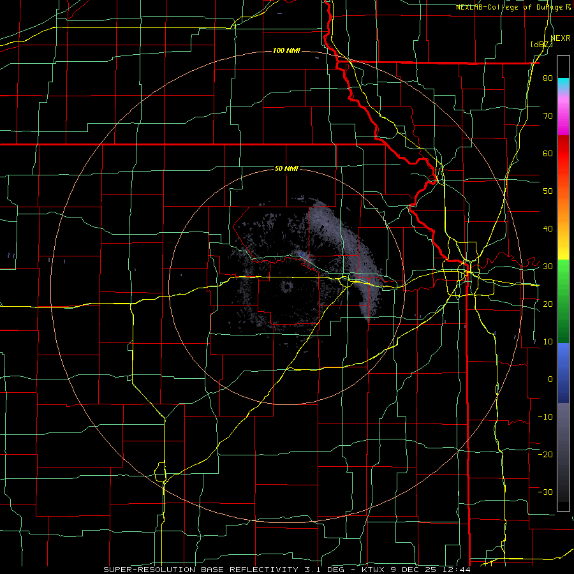Click the -30 dBZ scale label
Viewport: 574px width, 574px height.
[545, 492]
